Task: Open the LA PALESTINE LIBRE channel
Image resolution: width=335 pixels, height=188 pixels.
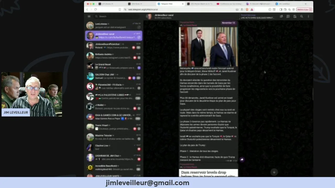Action: coord(114,97)
